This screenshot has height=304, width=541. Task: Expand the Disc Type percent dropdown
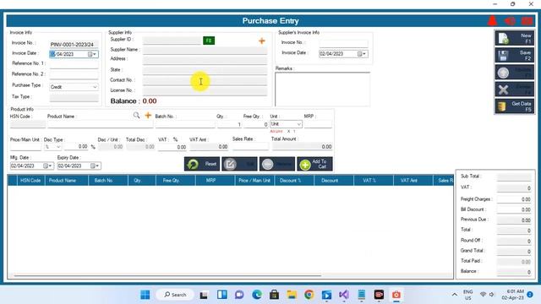click(58, 147)
